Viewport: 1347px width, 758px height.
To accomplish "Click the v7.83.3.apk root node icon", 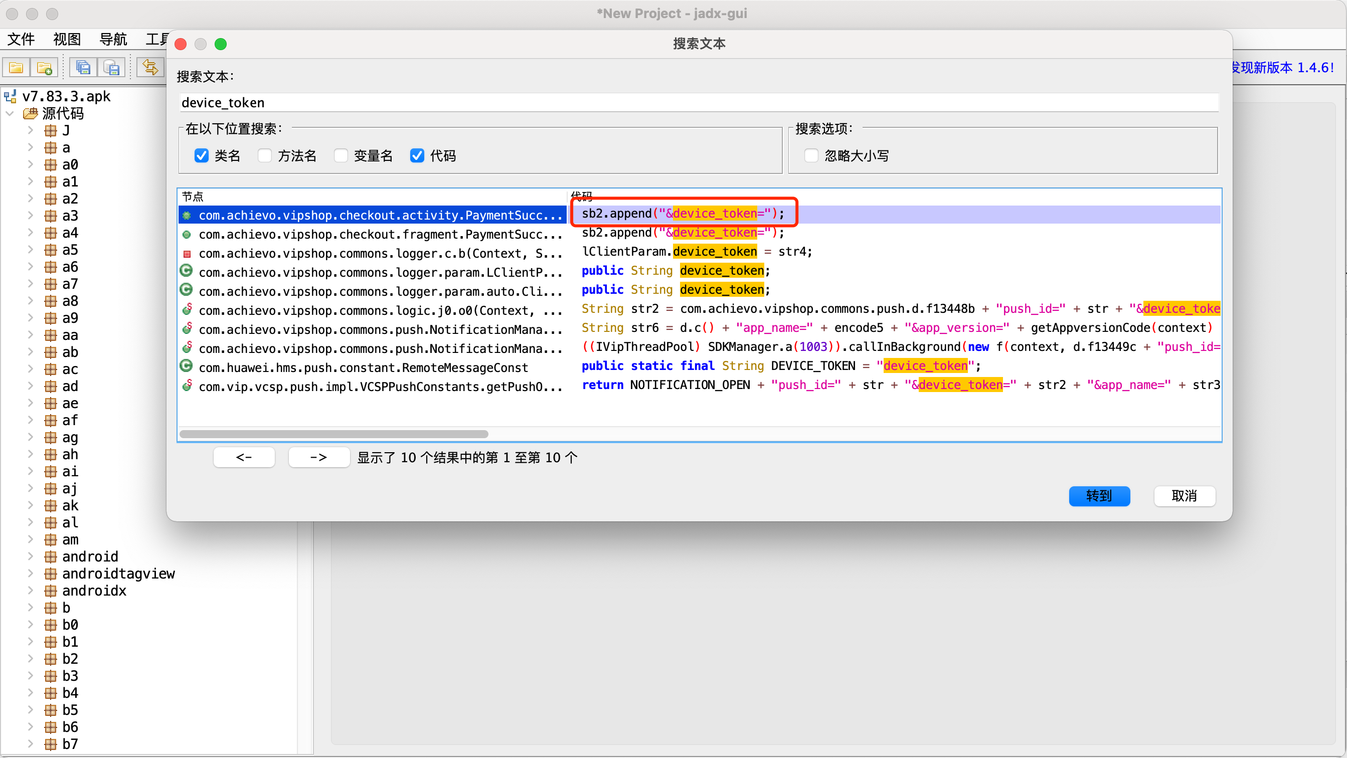I will [x=11, y=96].
